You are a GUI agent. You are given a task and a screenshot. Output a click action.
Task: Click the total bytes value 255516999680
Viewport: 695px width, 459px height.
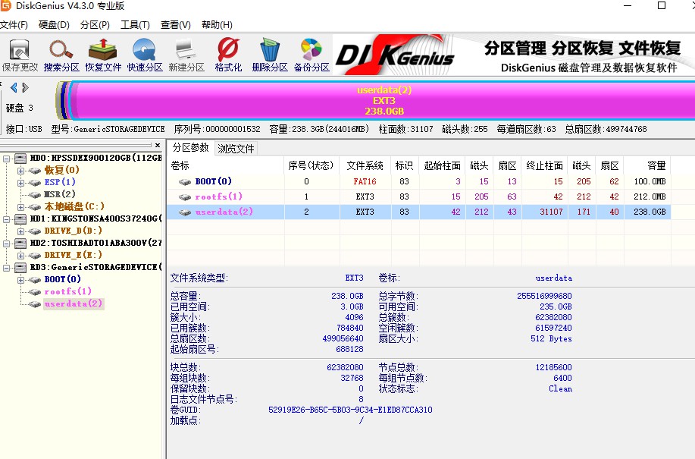(544, 296)
